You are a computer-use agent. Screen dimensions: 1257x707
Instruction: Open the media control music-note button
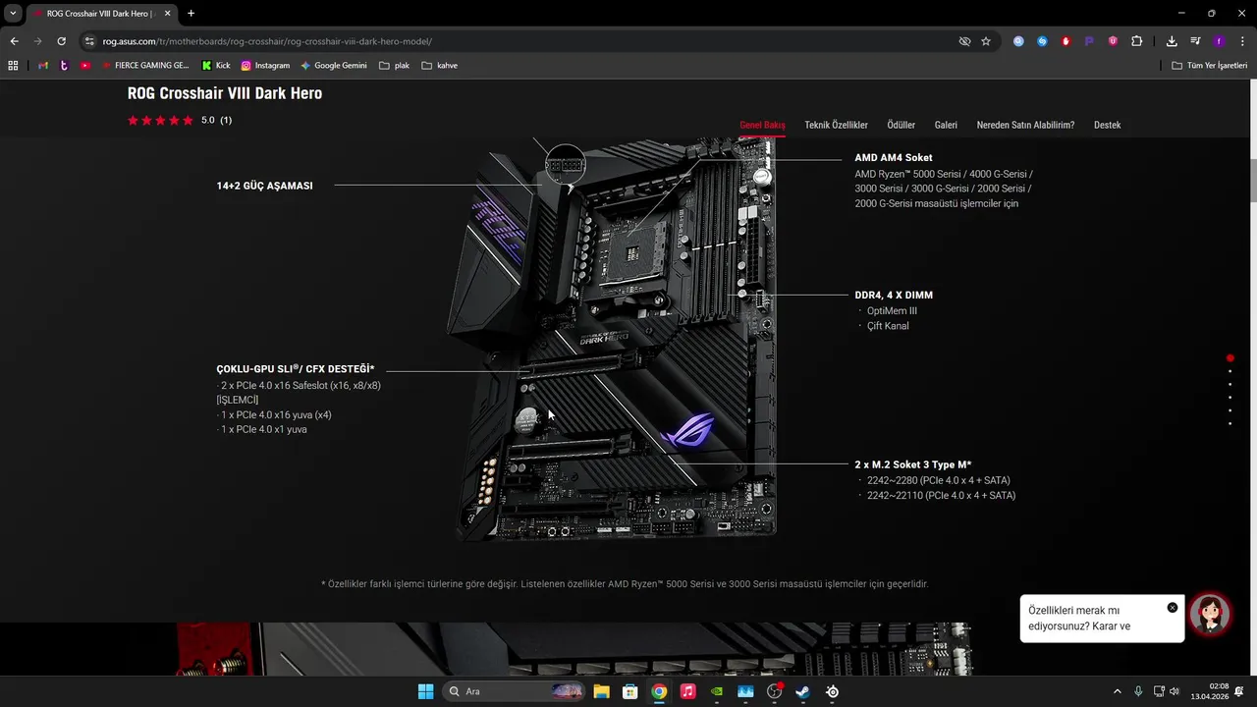1195,41
